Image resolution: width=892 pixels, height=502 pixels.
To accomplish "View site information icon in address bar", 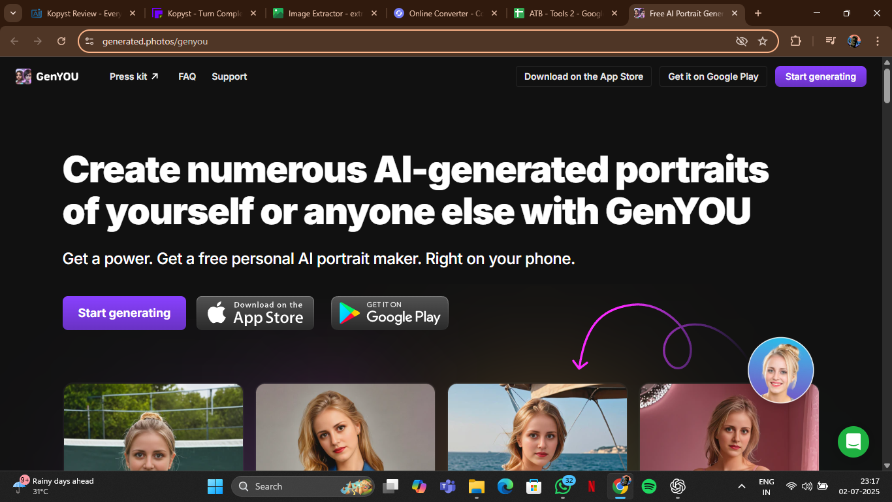I will [x=89, y=41].
